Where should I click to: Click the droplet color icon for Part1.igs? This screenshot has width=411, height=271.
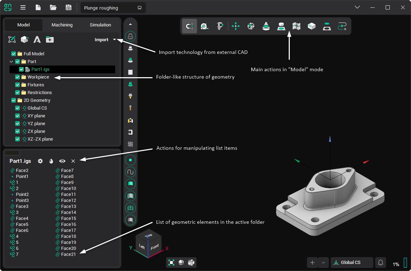click(51, 161)
